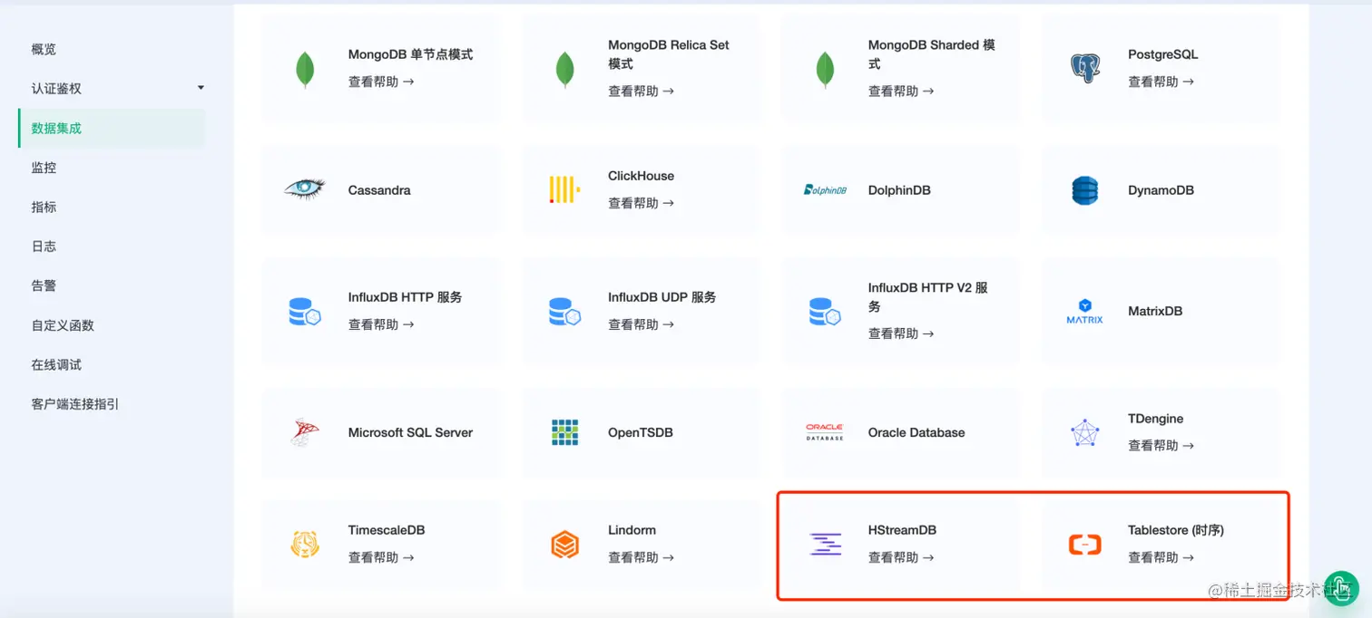This screenshot has height=618, width=1372.
Task: Open 查看帮助 link under InfluxDB HTTP V2
Action: (x=901, y=333)
